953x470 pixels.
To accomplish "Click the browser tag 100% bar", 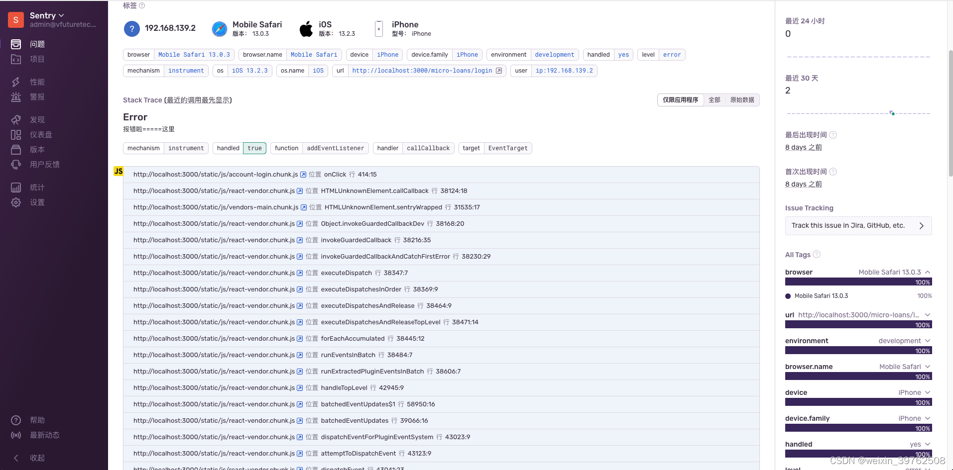I will [x=858, y=282].
